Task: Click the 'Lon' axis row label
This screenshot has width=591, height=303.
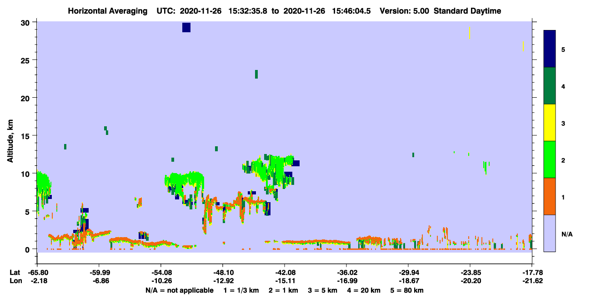Action: click(15, 281)
